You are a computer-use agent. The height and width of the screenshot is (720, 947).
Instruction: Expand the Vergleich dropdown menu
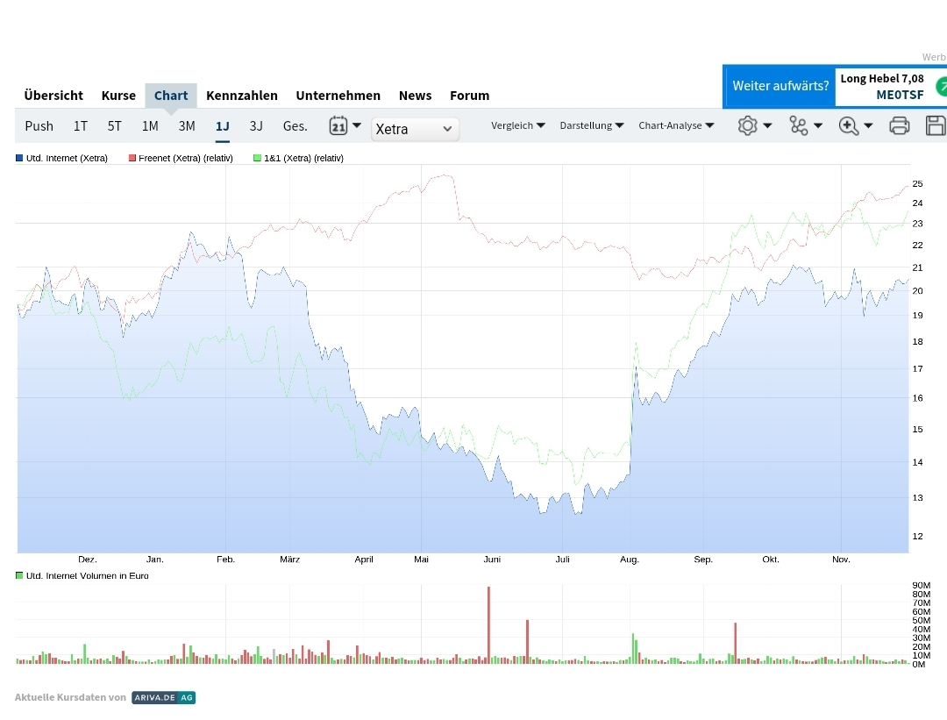pyautogui.click(x=517, y=125)
